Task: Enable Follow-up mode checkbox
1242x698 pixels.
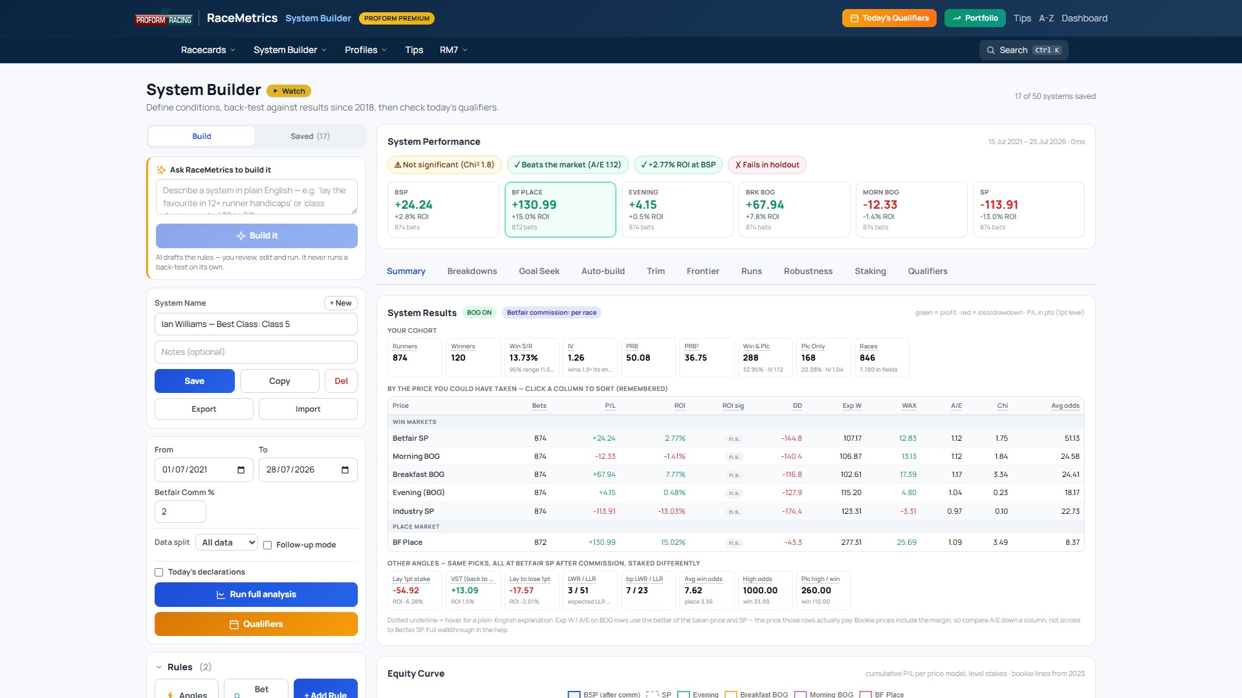Action: 267,545
